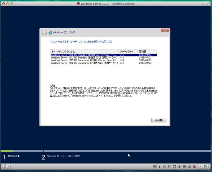212x172 pixels.
Task: Click the 次へ(N) button
Action: click(159, 120)
